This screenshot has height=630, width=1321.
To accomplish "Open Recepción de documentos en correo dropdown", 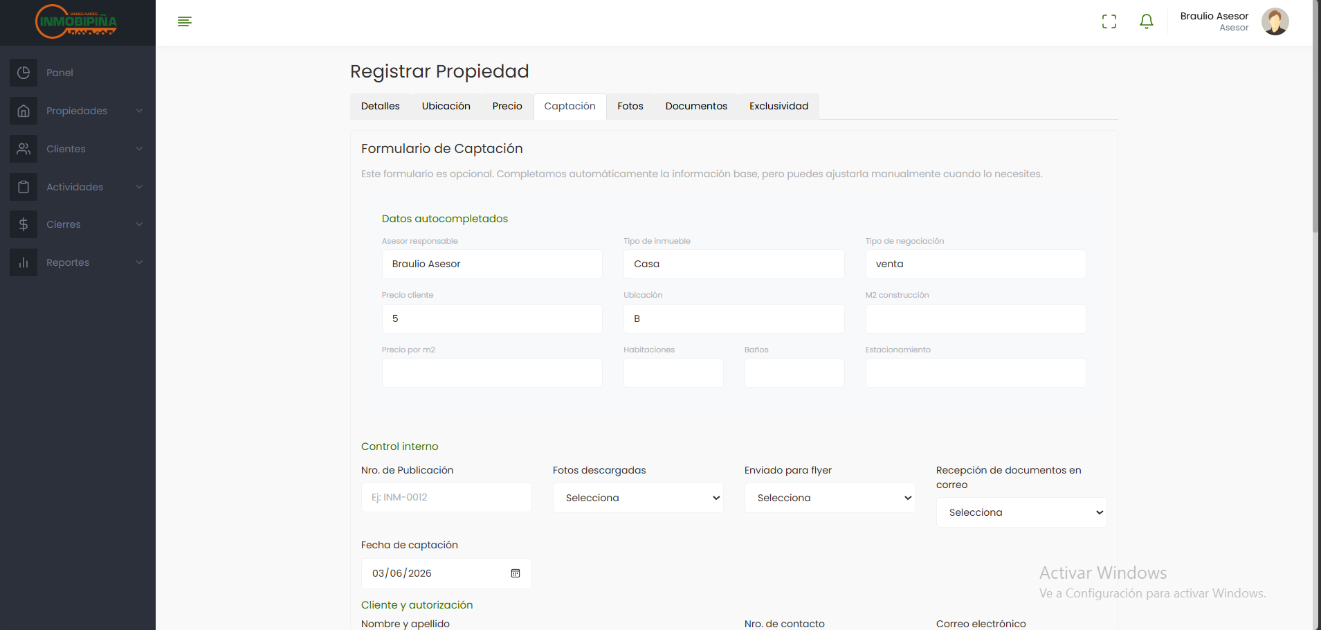I will click(x=1021, y=512).
